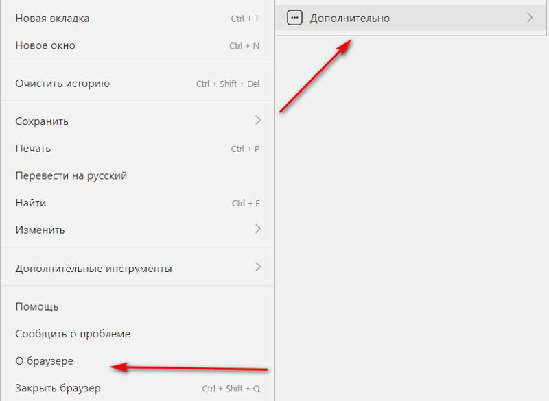Expand Дополнительные инструменты chevron arrow

click(258, 267)
